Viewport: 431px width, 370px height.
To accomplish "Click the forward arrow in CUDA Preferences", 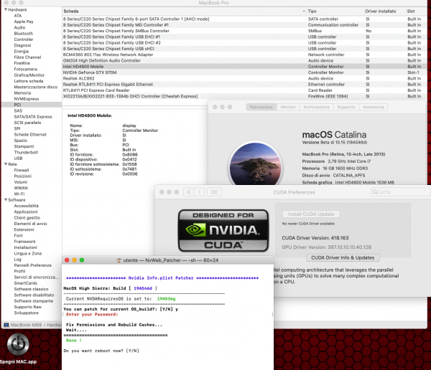I will (x=199, y=192).
